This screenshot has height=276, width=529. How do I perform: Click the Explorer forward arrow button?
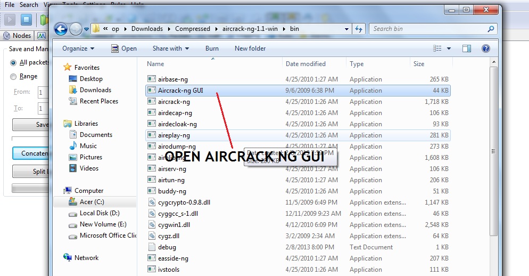click(76, 29)
